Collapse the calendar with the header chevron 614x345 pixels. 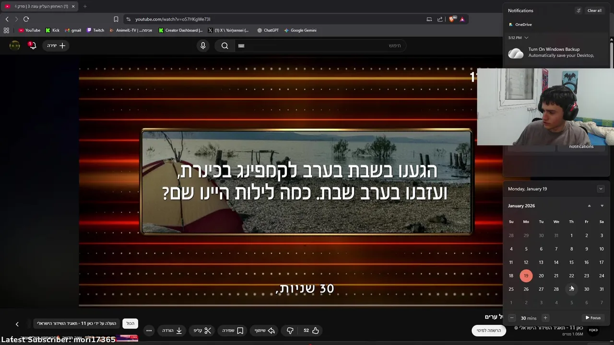(x=601, y=189)
